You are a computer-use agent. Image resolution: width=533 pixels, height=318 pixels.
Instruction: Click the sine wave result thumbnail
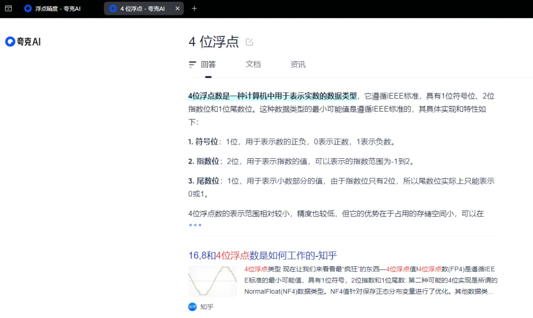pyautogui.click(x=213, y=281)
